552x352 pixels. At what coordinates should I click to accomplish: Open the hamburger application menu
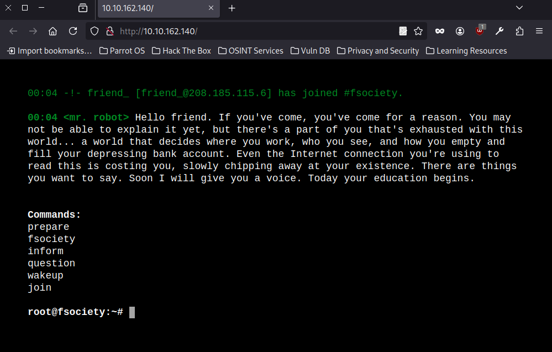pyautogui.click(x=539, y=31)
